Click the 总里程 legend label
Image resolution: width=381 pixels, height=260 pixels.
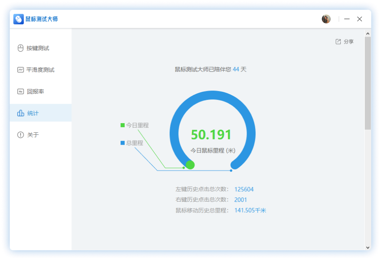point(134,143)
